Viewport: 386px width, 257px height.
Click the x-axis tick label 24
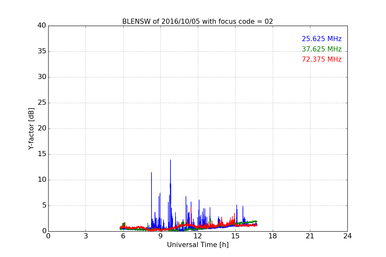point(347,236)
